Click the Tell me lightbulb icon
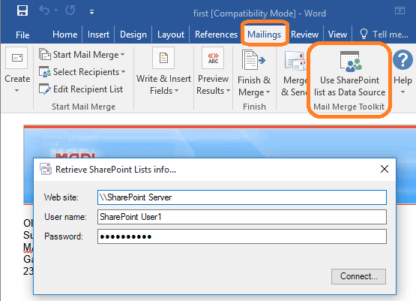This screenshot has width=416, height=301. point(364,34)
